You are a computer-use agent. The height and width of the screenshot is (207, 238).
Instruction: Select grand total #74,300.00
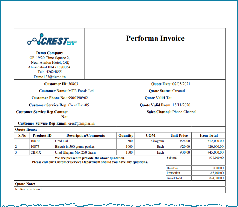tap(216, 178)
